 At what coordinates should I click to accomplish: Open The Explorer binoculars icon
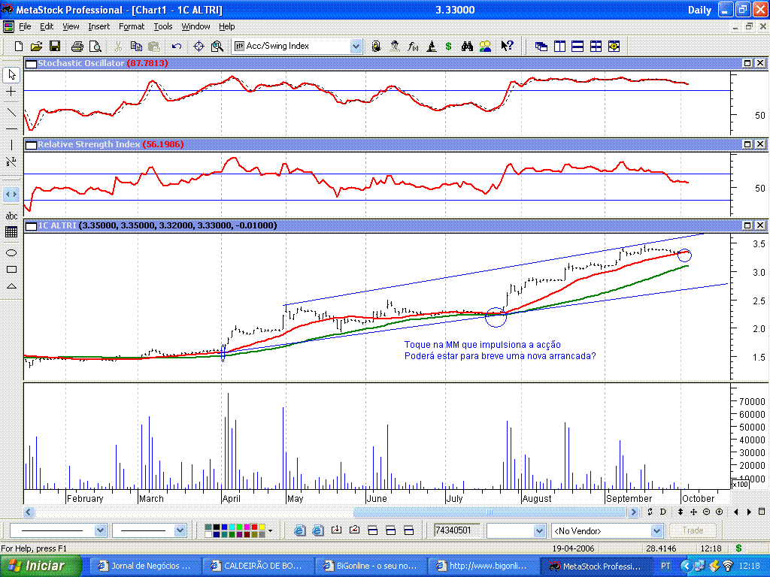coord(467,46)
